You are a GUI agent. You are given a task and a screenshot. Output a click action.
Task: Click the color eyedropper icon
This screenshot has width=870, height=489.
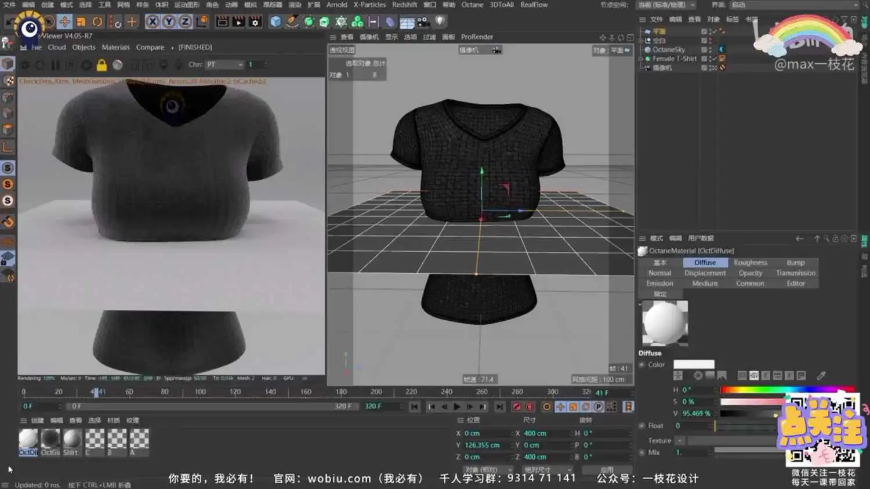[821, 376]
